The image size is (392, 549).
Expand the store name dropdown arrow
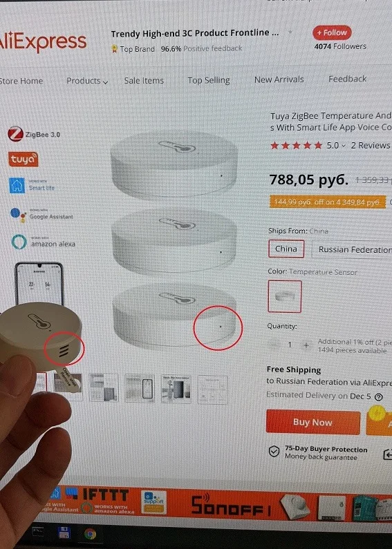coord(290,32)
